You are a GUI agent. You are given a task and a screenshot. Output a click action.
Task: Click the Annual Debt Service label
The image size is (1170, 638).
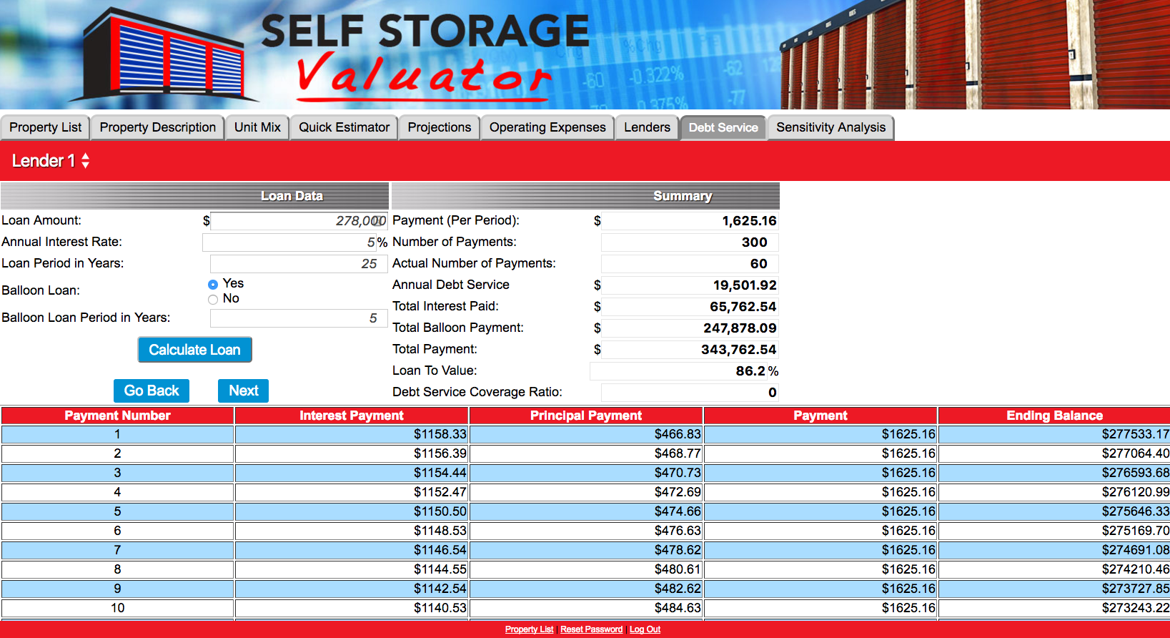coord(451,285)
